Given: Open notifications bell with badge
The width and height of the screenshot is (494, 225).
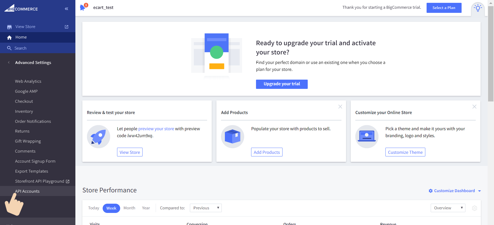Looking at the screenshot, I should [x=83, y=7].
